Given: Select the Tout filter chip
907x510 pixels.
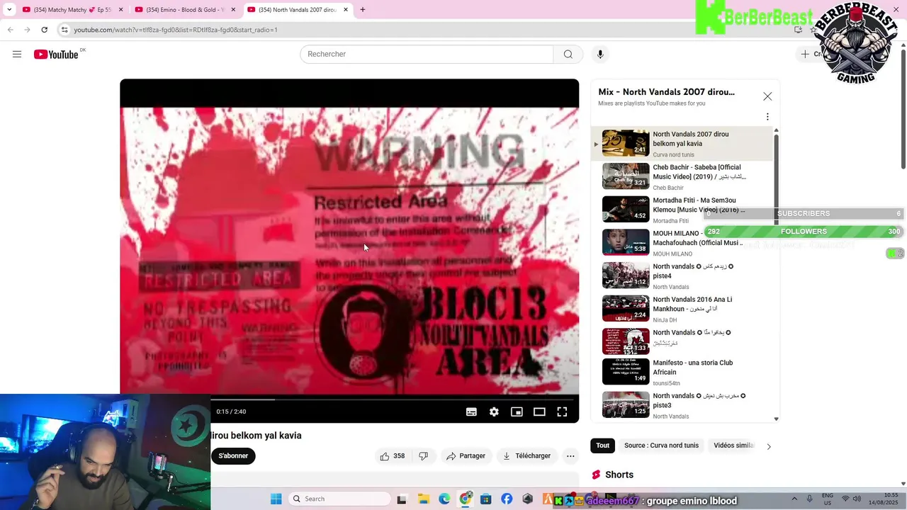Looking at the screenshot, I should [602, 446].
